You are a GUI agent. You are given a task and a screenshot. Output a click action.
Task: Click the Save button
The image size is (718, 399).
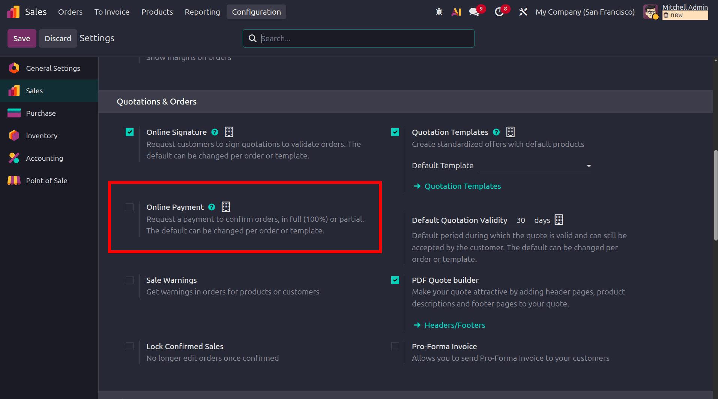pyautogui.click(x=21, y=38)
